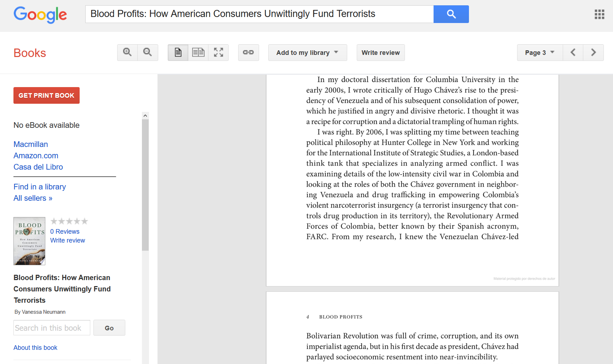Click the GET PRINT BOOK button

click(46, 95)
